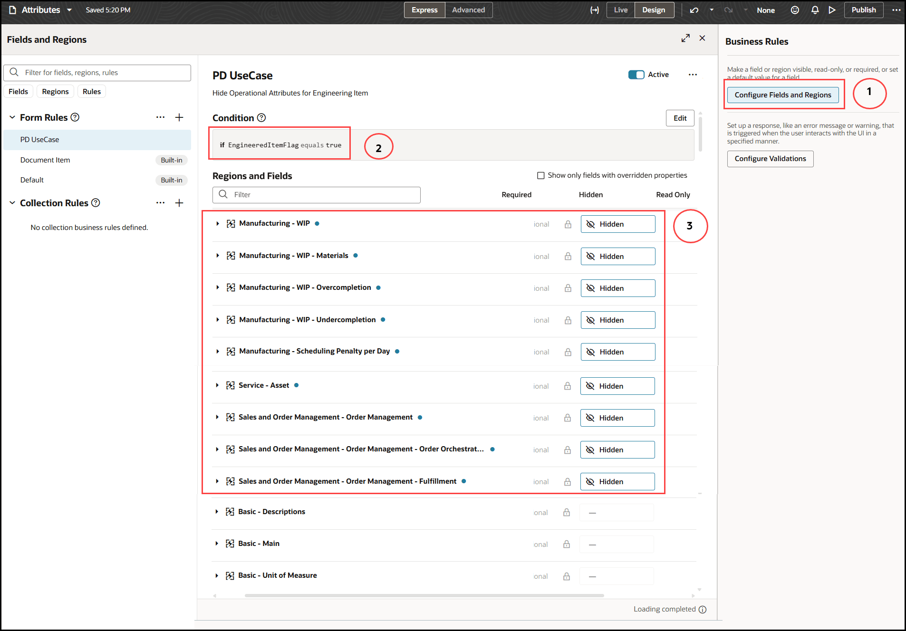This screenshot has height=631, width=906.
Task: Click the horizontal scrollbar under the regions list
Action: pyautogui.click(x=424, y=595)
